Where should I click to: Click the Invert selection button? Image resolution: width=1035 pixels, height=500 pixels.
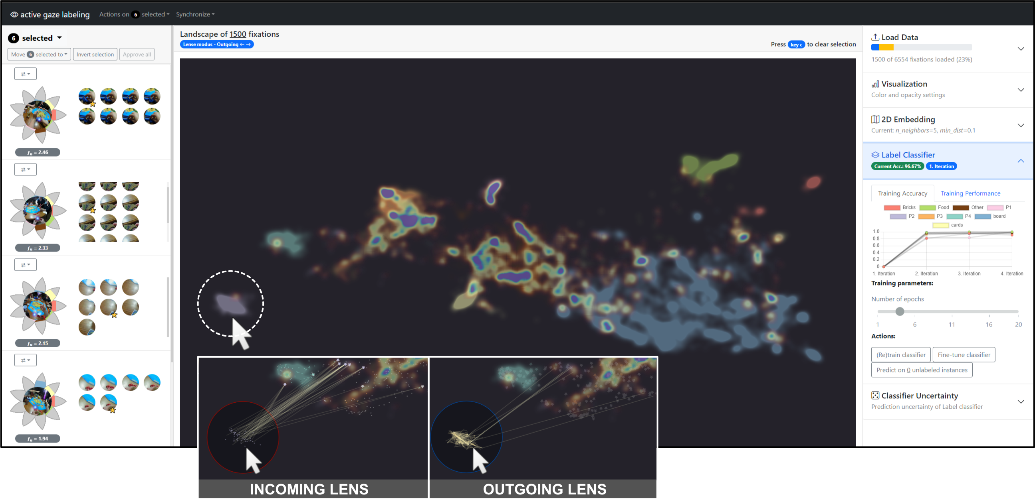95,55
